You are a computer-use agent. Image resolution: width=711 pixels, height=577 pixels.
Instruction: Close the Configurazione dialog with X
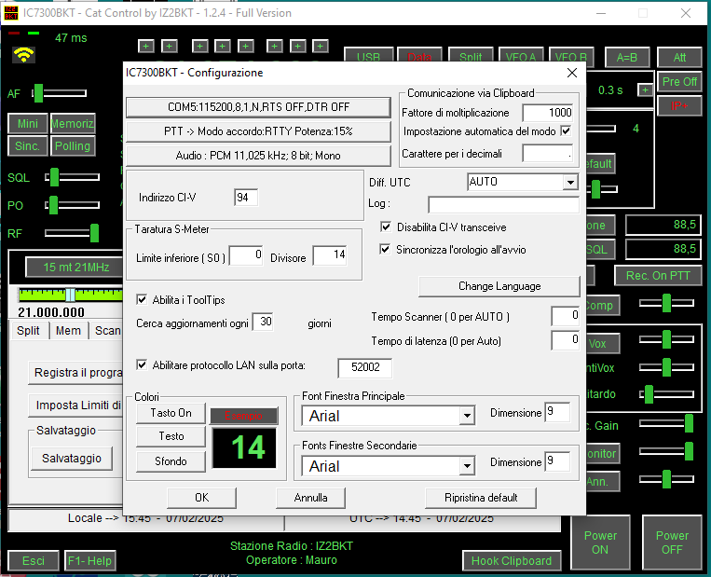pos(572,73)
